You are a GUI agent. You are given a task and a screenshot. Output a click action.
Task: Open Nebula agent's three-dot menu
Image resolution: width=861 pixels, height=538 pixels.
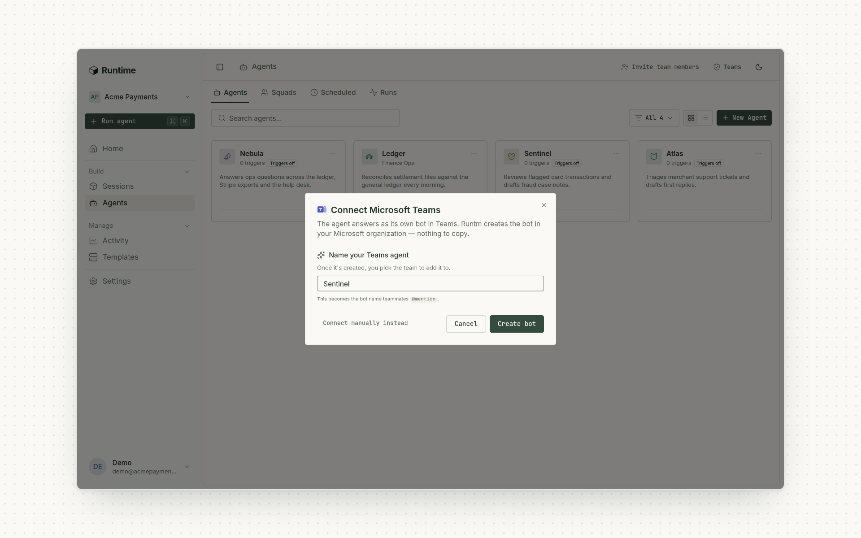click(332, 154)
